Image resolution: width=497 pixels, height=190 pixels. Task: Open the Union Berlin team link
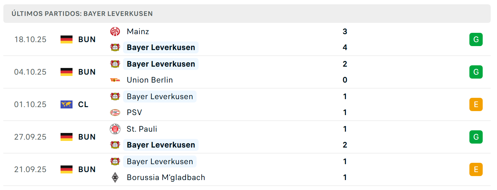click(x=150, y=80)
